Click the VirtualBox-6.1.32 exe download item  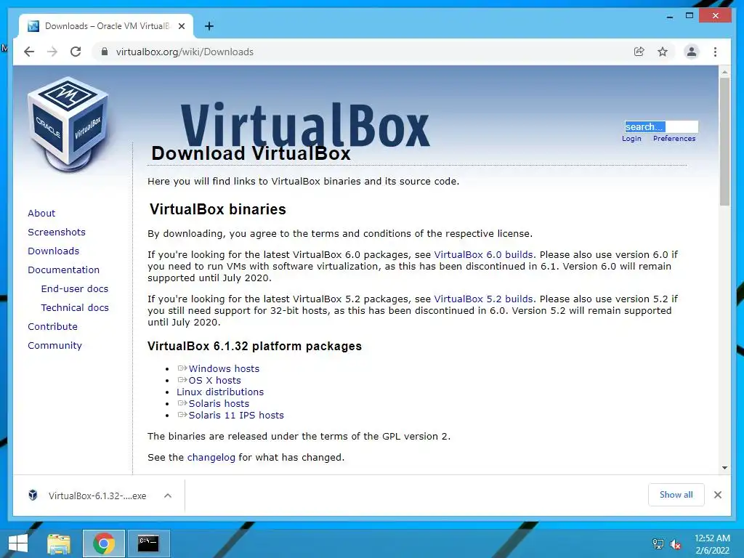coord(97,496)
